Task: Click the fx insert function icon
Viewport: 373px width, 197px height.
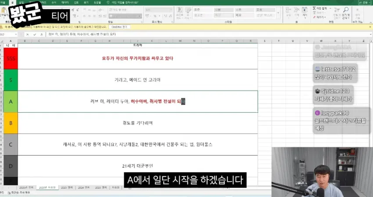Action: (42, 35)
